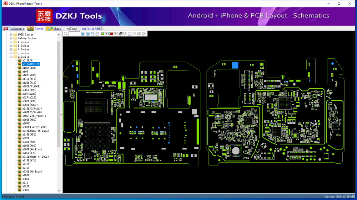The image size is (357, 200).
Task: Click the red color swatch
Action: [111, 34]
